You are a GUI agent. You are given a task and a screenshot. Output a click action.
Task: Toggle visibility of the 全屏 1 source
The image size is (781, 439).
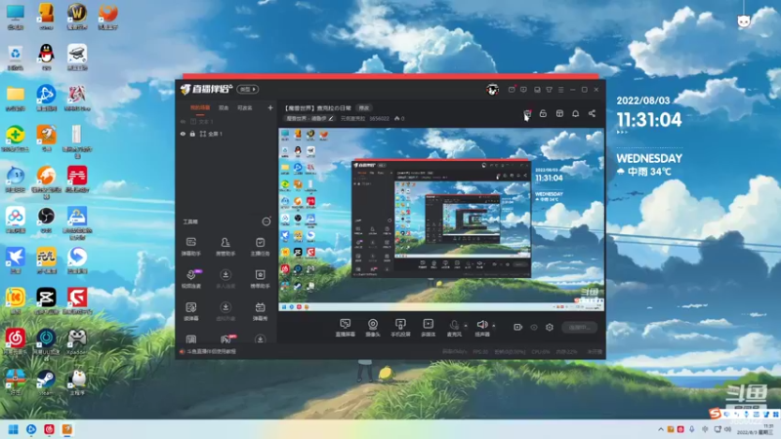coord(183,134)
